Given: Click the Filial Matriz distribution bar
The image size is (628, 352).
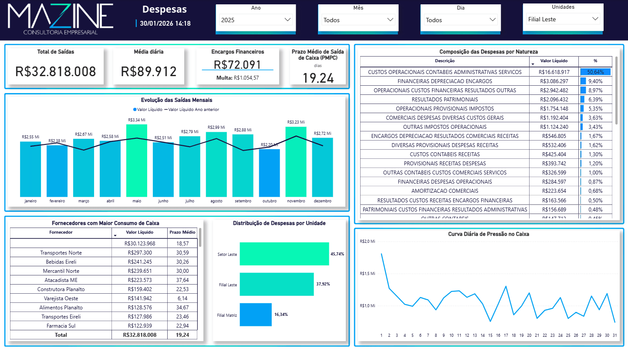Looking at the screenshot, I should [x=255, y=315].
